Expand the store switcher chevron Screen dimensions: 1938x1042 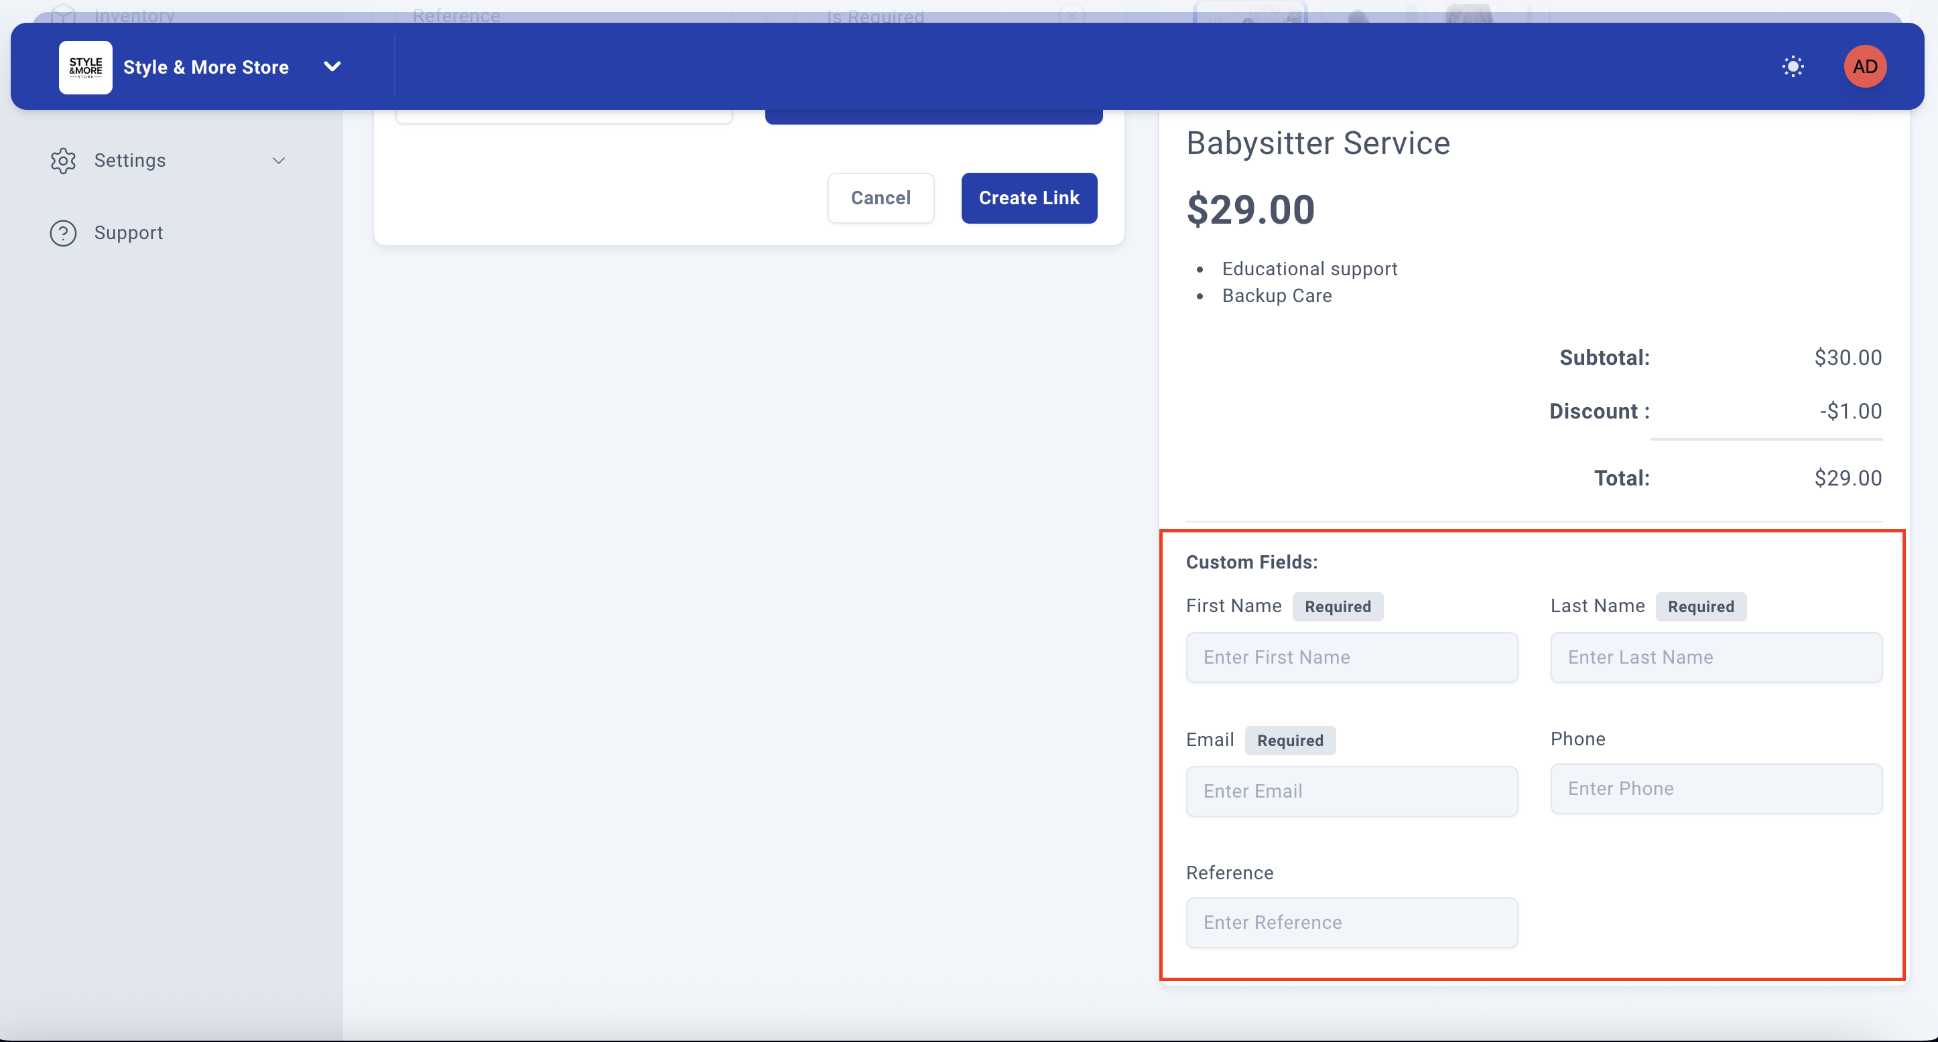[x=332, y=67]
